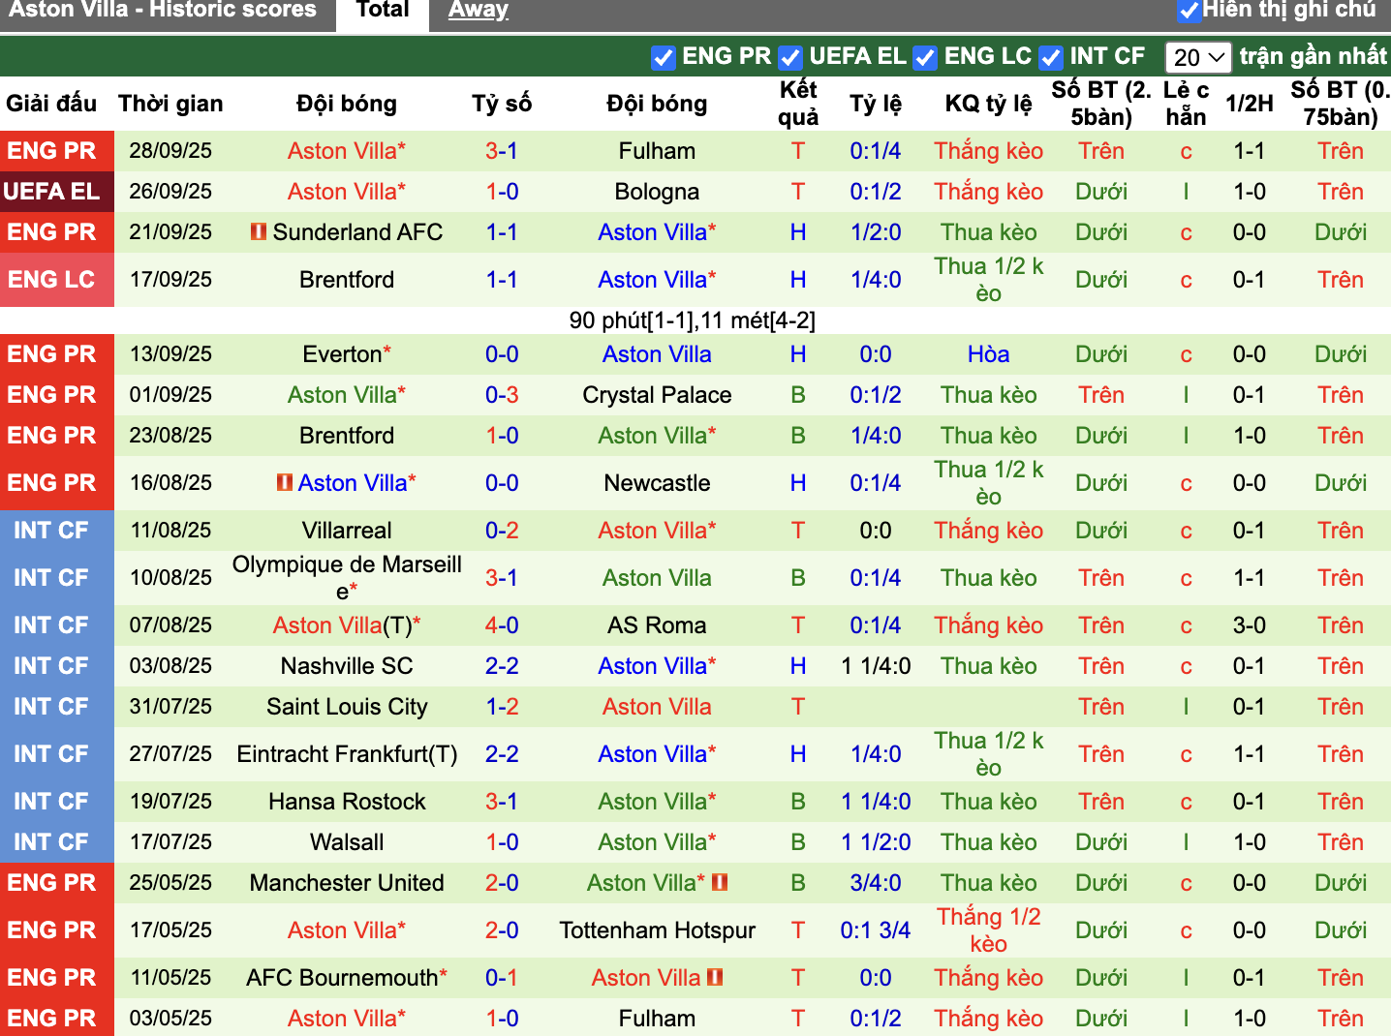Open the Hansa Rostock team link
Image resolution: width=1391 pixels, height=1036 pixels.
point(347,802)
